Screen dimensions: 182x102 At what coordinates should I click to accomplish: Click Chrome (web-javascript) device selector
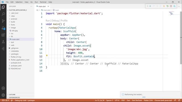point(163,100)
